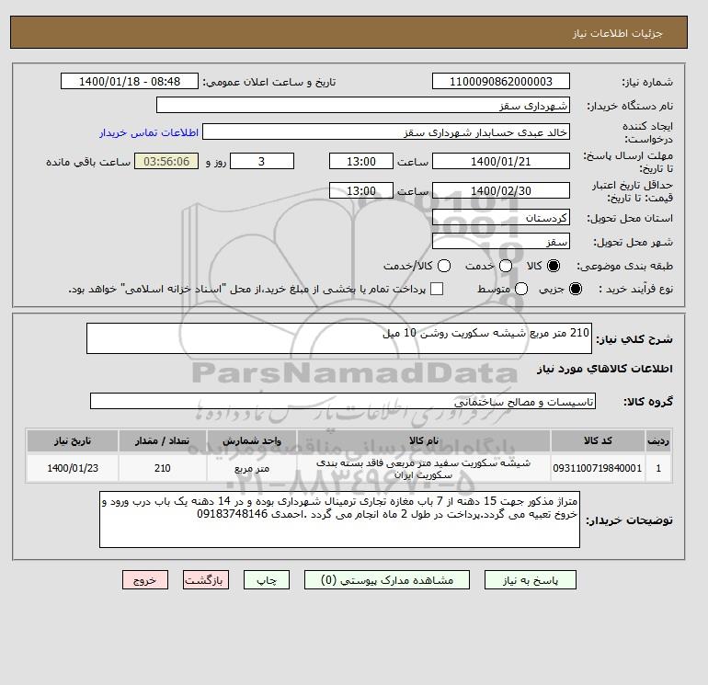Open اطلاعات تماس خریدار link
The image size is (708, 685).
[x=149, y=132]
